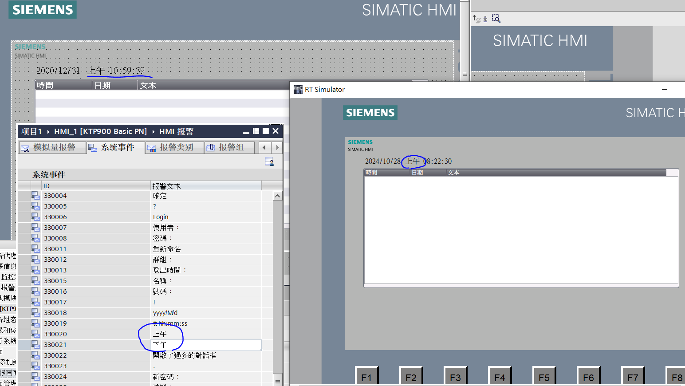Click the system event icon for row 330006

pyautogui.click(x=35, y=217)
